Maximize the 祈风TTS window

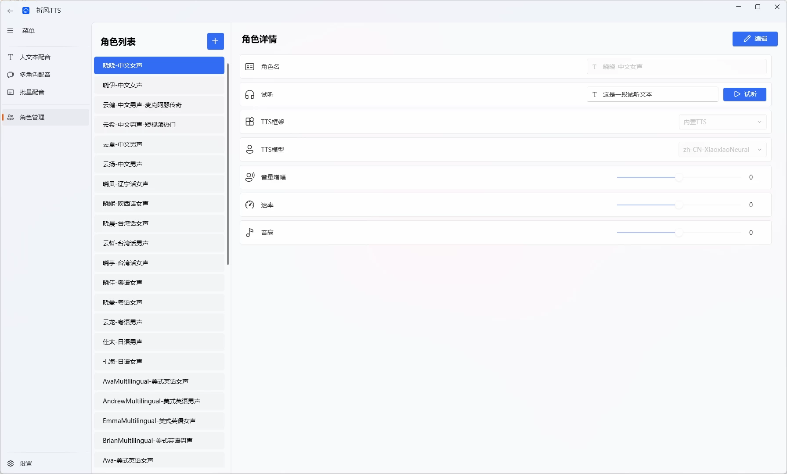[758, 7]
